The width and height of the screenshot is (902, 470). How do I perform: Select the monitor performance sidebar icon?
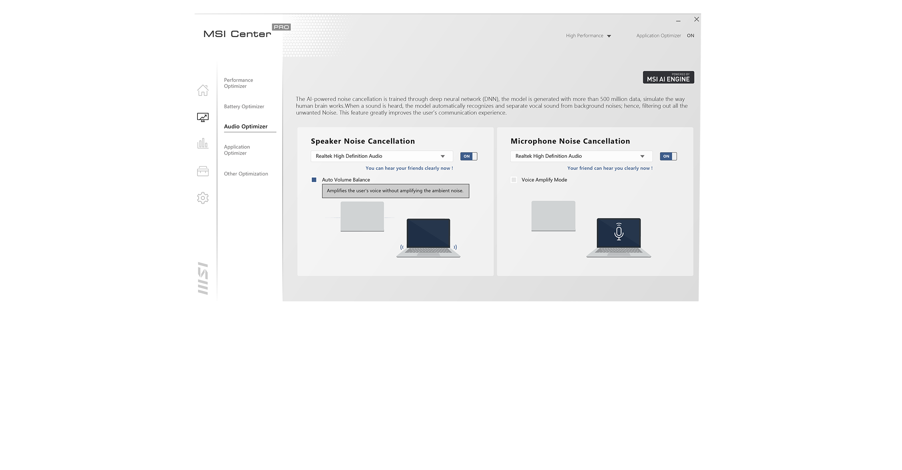click(x=203, y=117)
